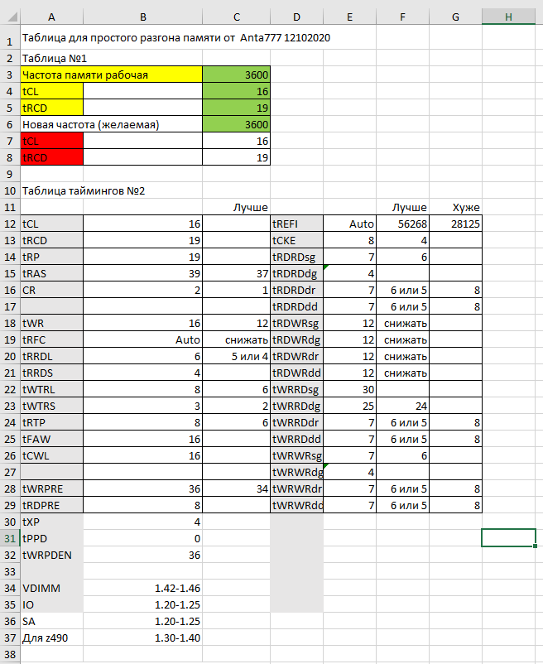Click the yellow 'Частота памяти рабочая' cell

click(x=111, y=75)
